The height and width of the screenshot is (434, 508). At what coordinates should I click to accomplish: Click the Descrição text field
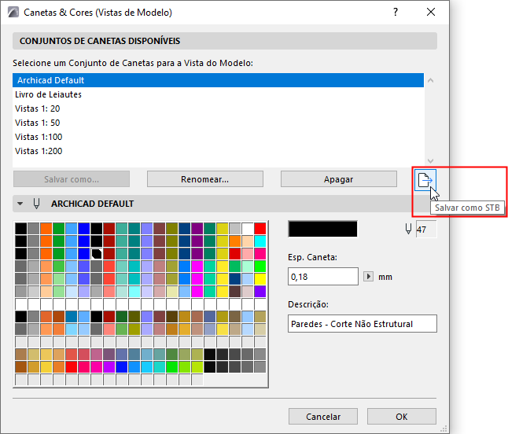tap(363, 324)
